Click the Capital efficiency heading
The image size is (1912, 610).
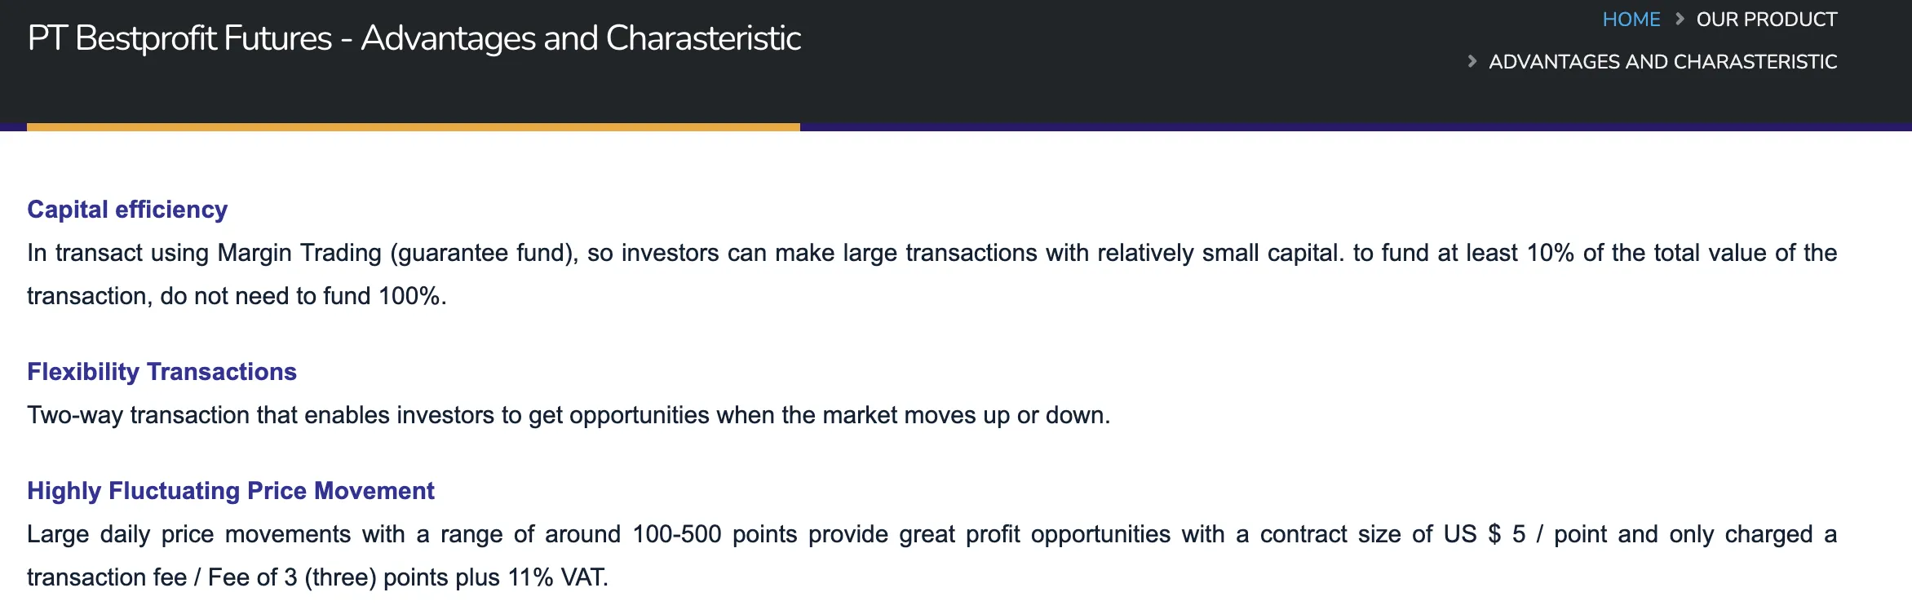pos(127,210)
